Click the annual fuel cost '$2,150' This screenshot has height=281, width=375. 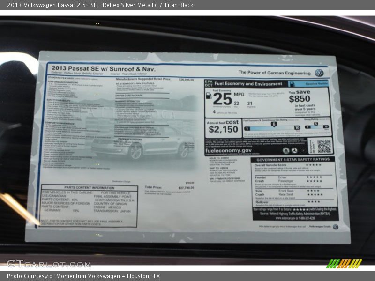point(224,129)
